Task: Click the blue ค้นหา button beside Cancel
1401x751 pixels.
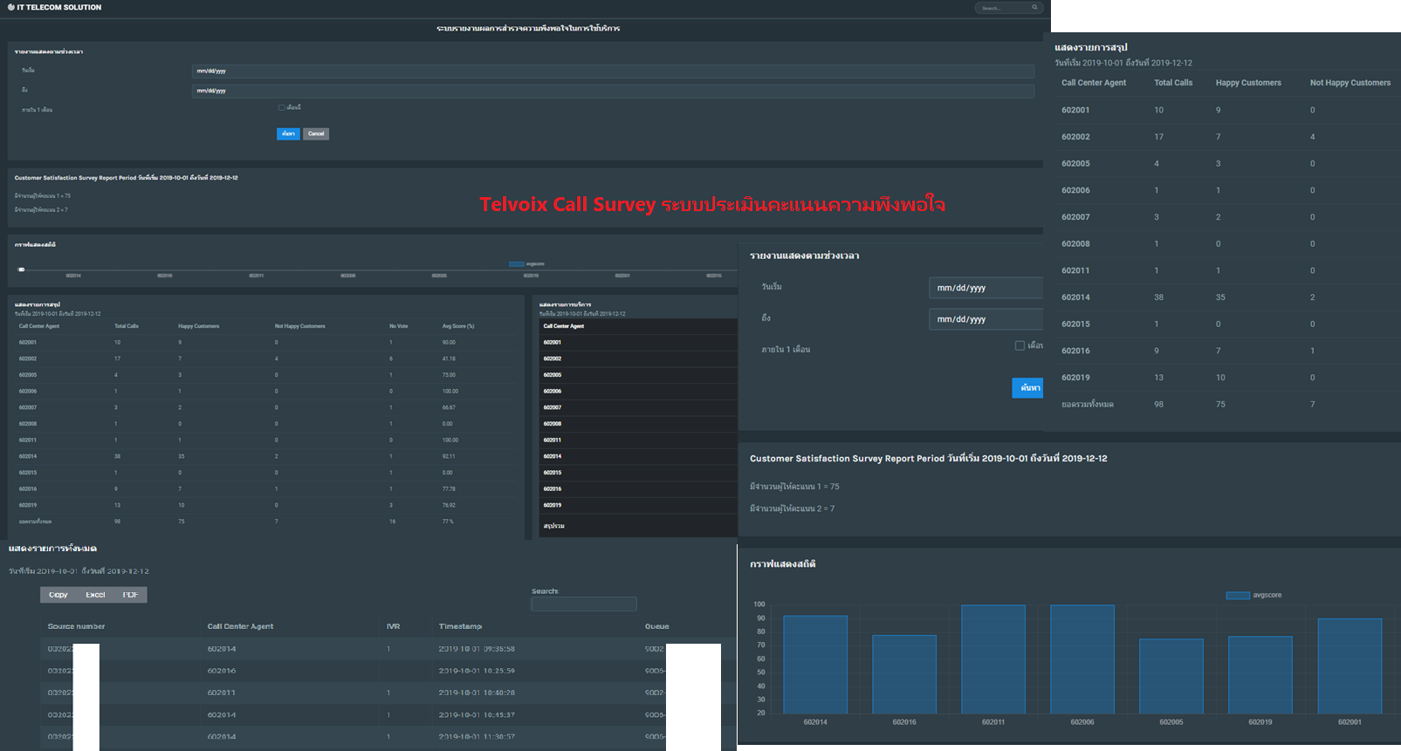Action: (x=288, y=133)
